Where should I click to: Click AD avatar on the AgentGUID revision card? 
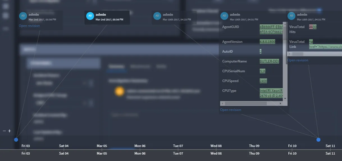224,16
